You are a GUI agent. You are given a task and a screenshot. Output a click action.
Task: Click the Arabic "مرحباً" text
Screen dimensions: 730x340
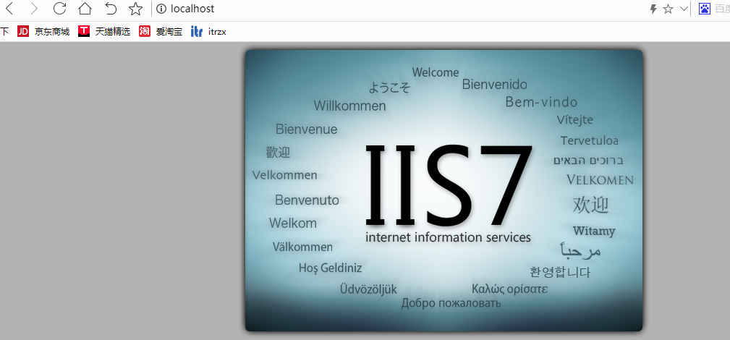pos(580,250)
